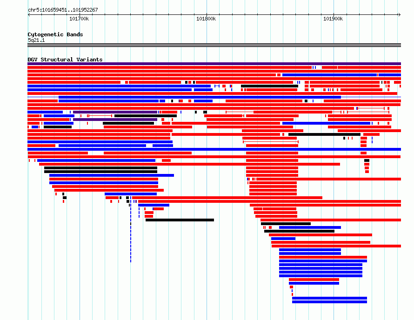Viewport: 414px width, 320px height.
Task: Select the Cytogenetic Bands track title
Action: tap(55, 34)
